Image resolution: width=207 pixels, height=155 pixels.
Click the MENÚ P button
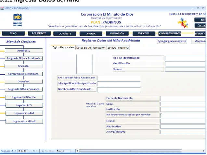pos(200,34)
